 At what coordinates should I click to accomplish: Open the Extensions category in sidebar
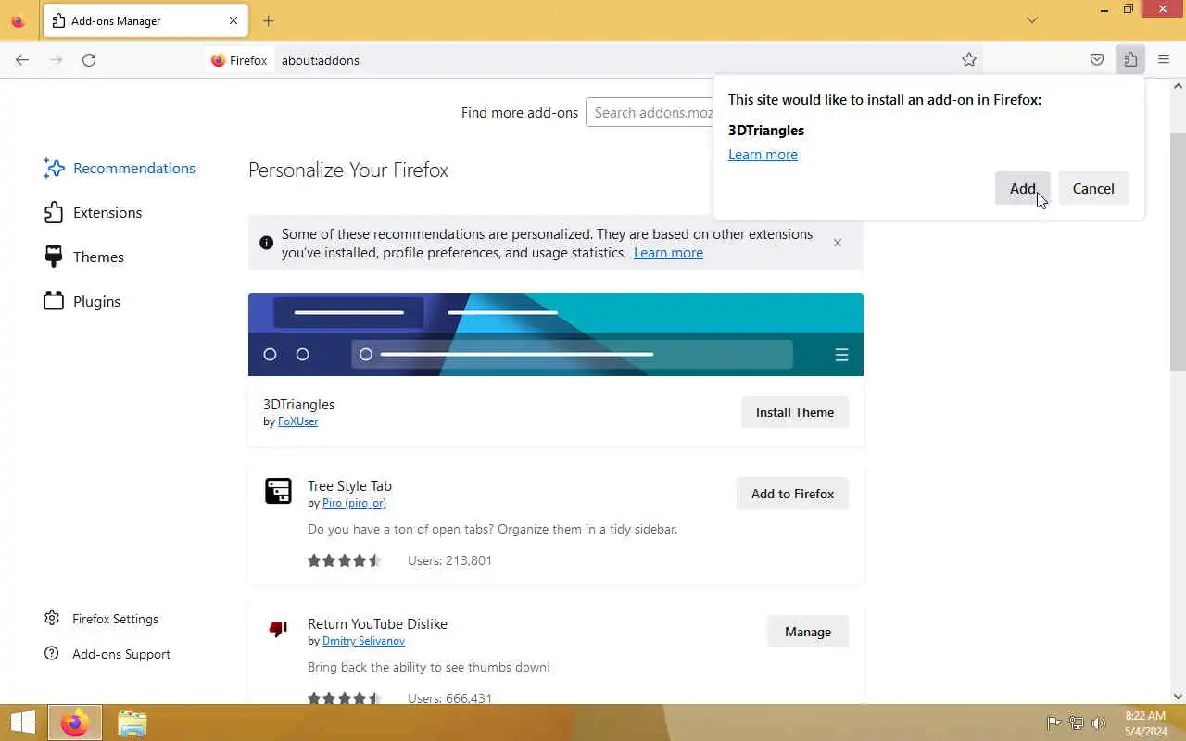[93, 212]
